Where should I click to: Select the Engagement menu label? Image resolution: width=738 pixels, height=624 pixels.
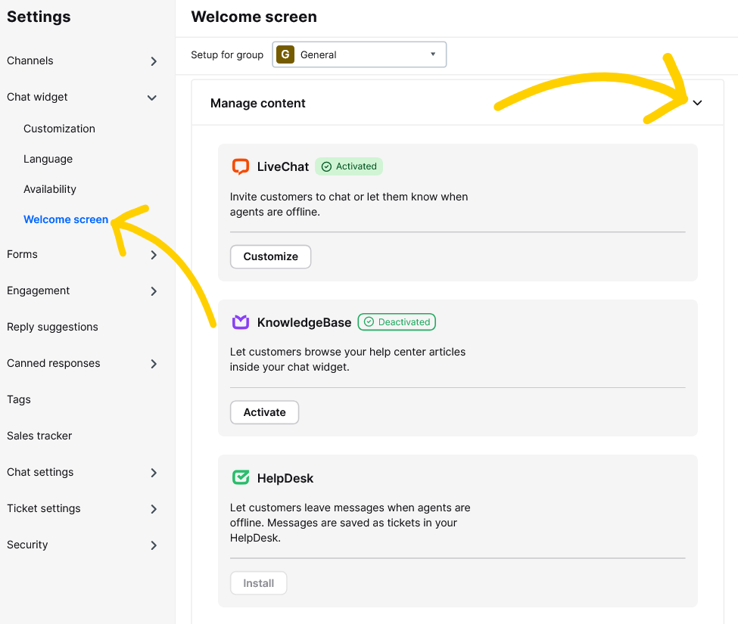coord(38,290)
